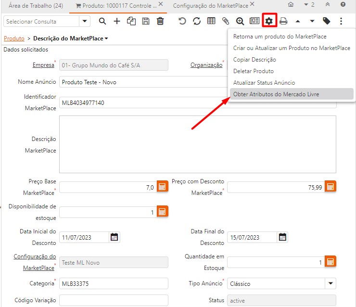Click the search magnifier icon in toolbar
Screen dimensions: 356x307
[102, 21]
